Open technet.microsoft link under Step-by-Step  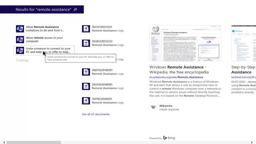244,77
